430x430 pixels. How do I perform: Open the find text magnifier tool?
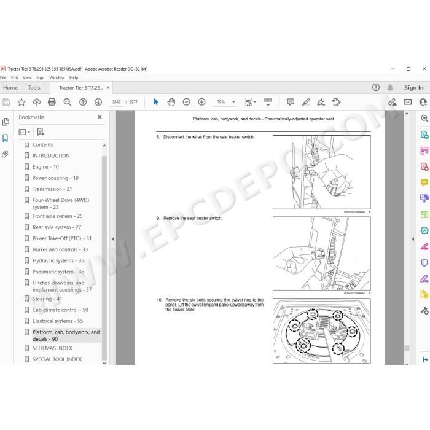68,103
